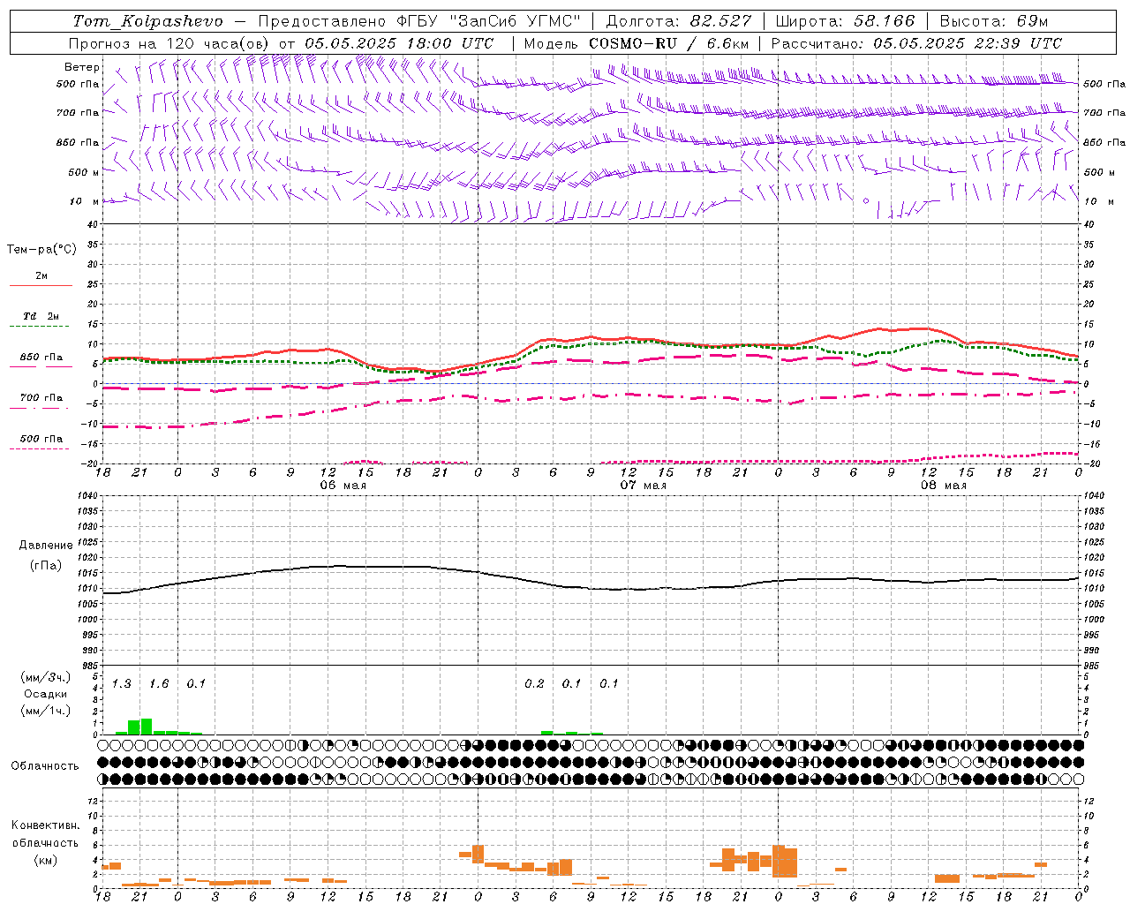This screenshot has height=904, width=1130.
Task: Click the Модель COSMO-RU / 6.6км label
Action: coord(636,42)
